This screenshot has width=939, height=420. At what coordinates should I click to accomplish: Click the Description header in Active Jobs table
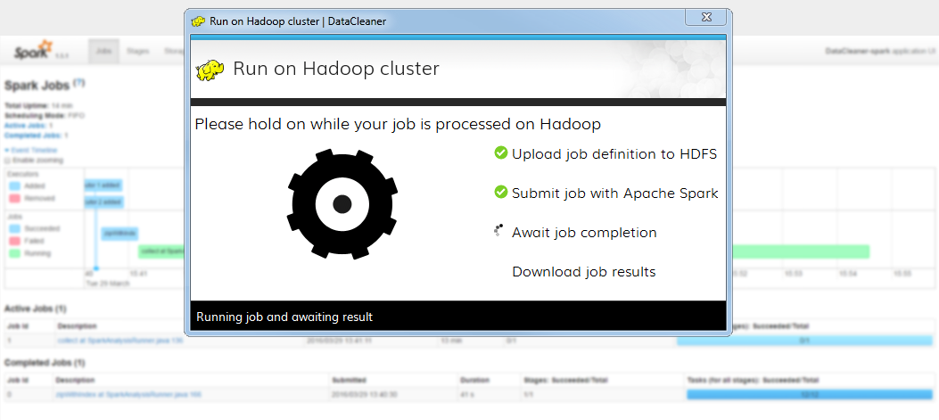point(78,326)
